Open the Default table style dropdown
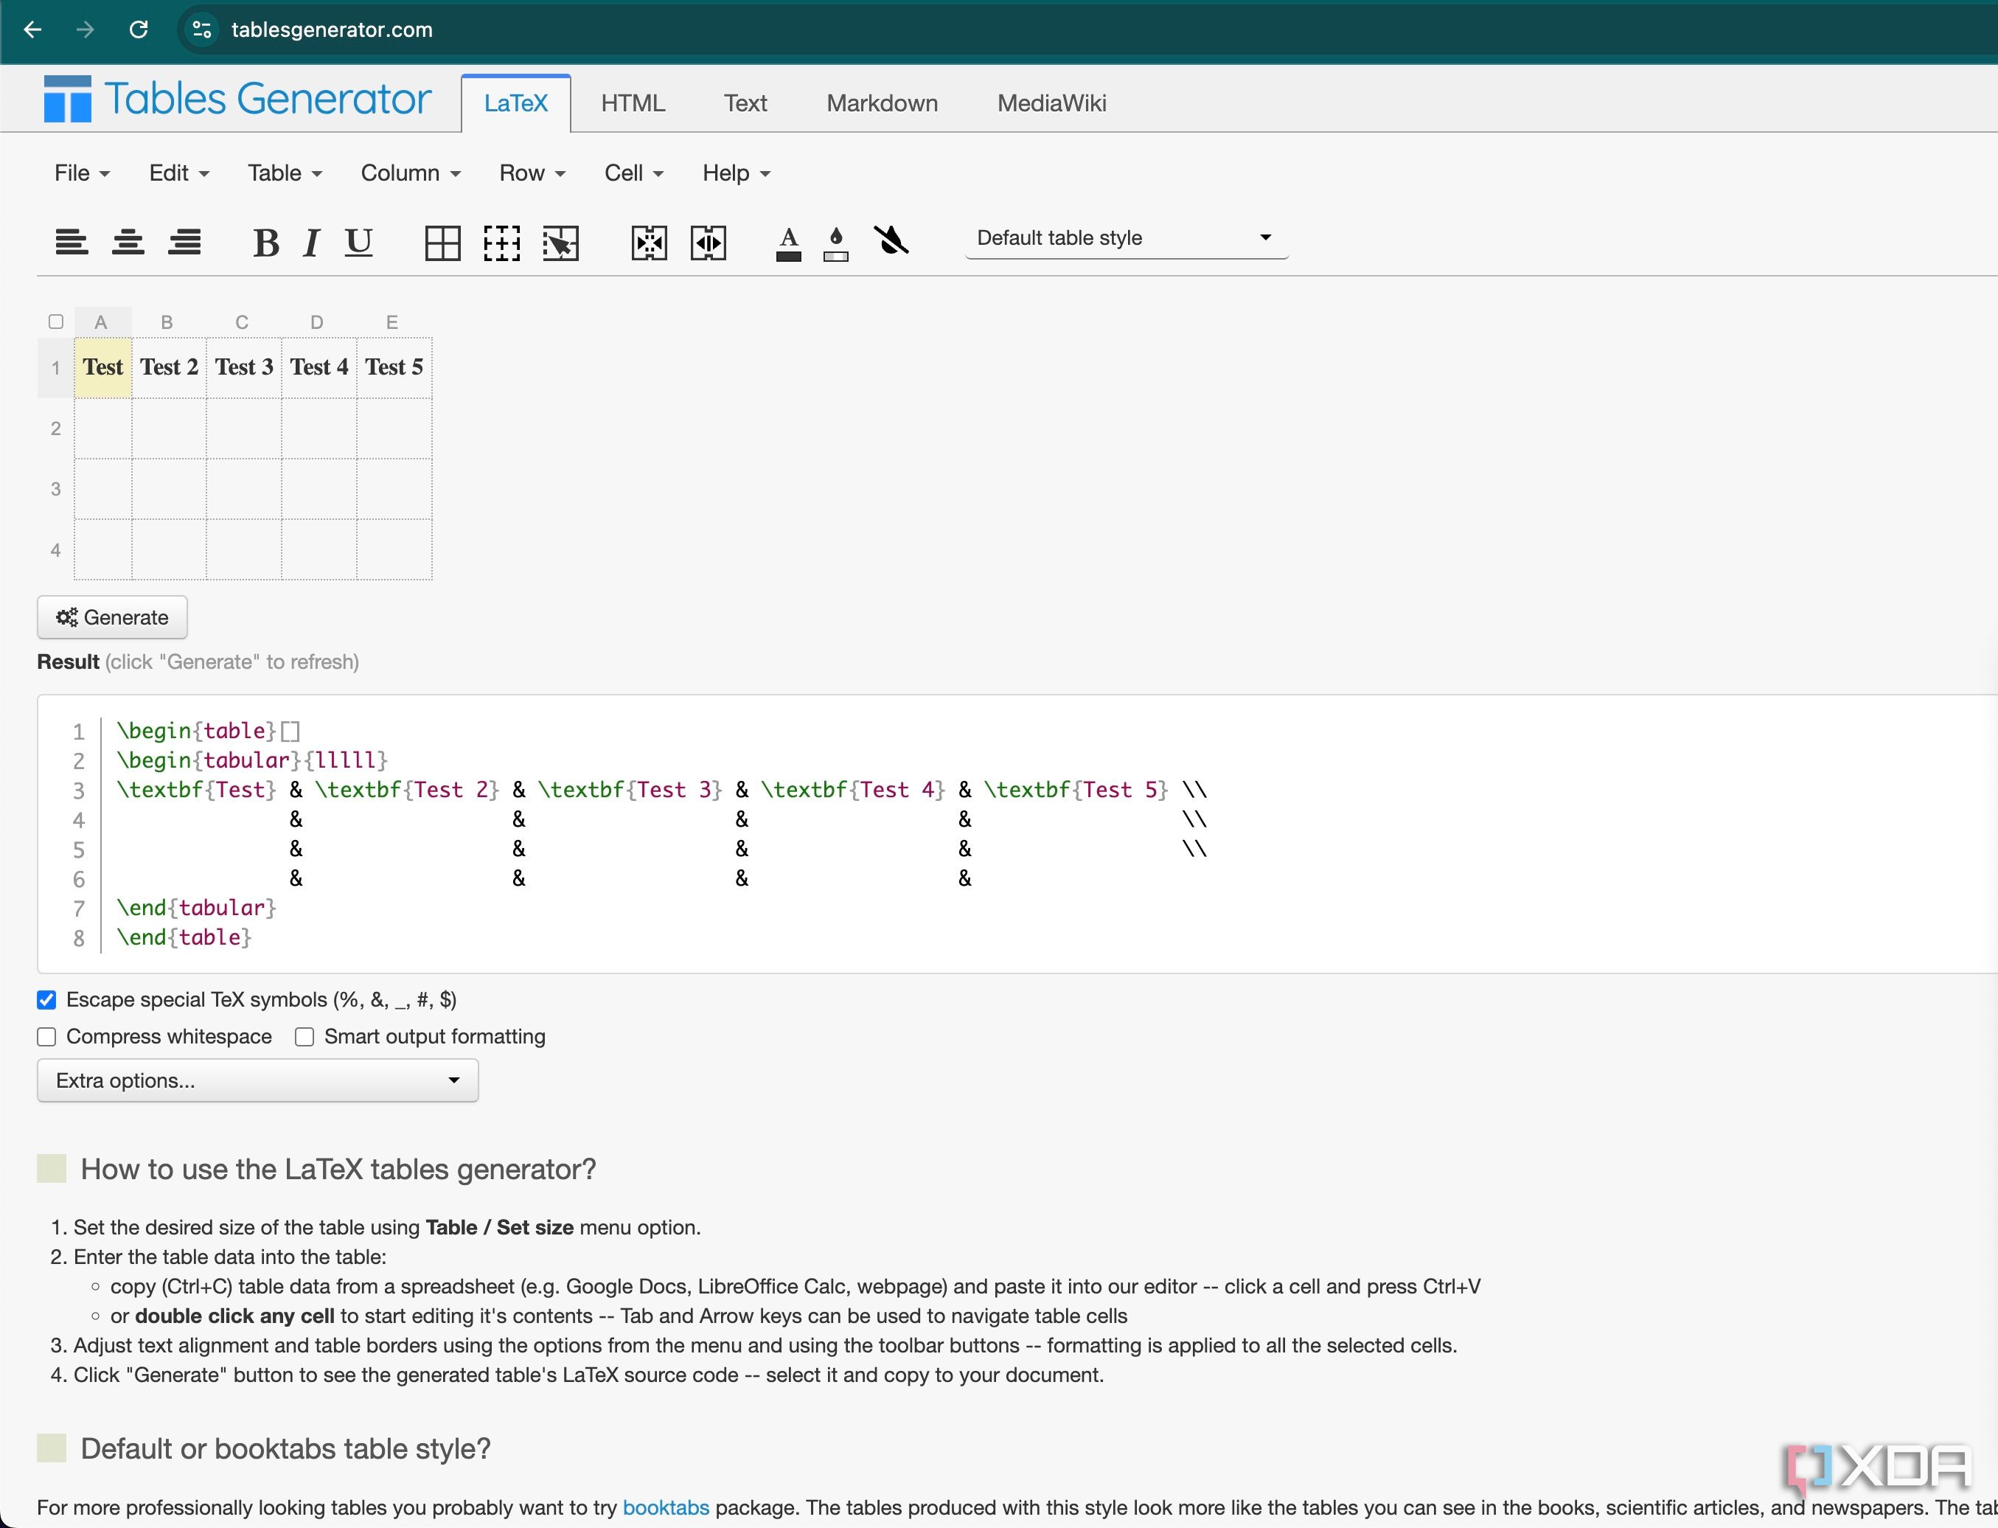The width and height of the screenshot is (1998, 1528). coord(1126,237)
